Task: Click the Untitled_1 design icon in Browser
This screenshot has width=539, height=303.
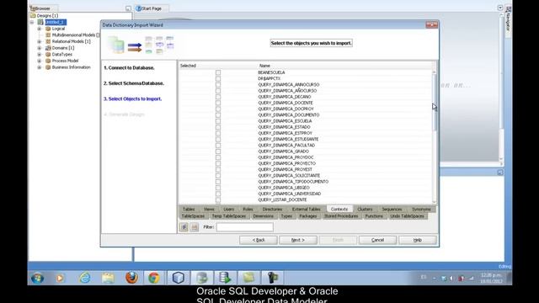Action: click(x=40, y=22)
